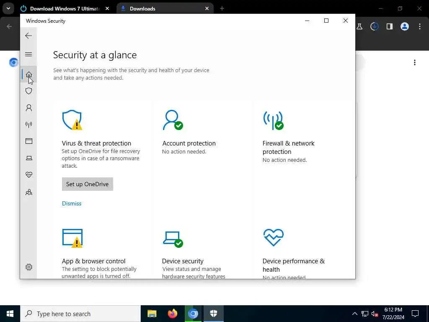The image size is (429, 322).
Task: Open Device performance heart icon in sidebar
Action: [x=29, y=175]
